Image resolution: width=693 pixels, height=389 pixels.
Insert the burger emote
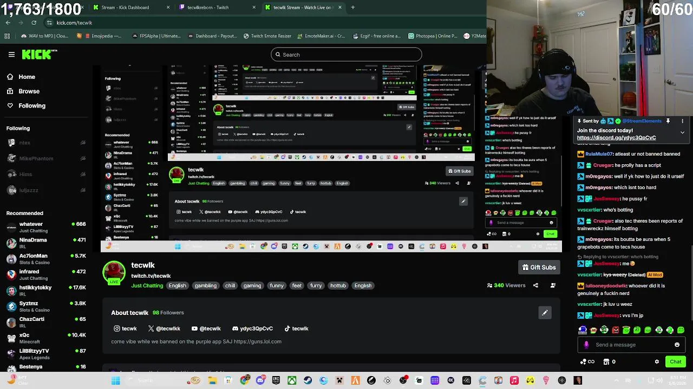coord(593,330)
